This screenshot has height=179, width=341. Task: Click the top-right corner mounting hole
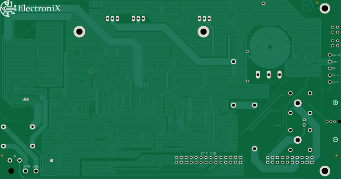tap(325, 8)
